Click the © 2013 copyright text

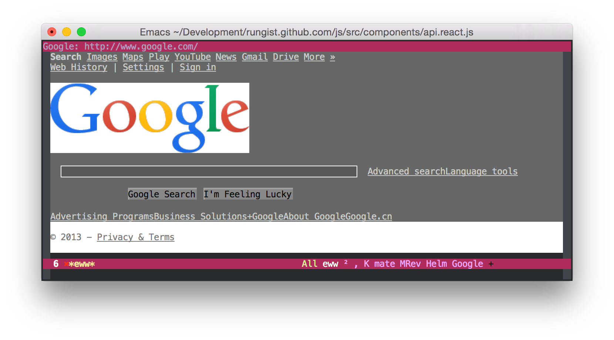(66, 237)
